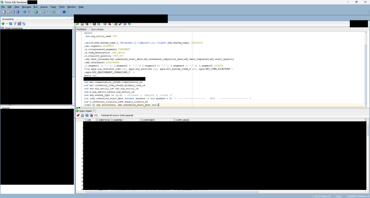Click the ASSEMBLY column header
Viewport: 370px width, 198px height.
(125, 120)
